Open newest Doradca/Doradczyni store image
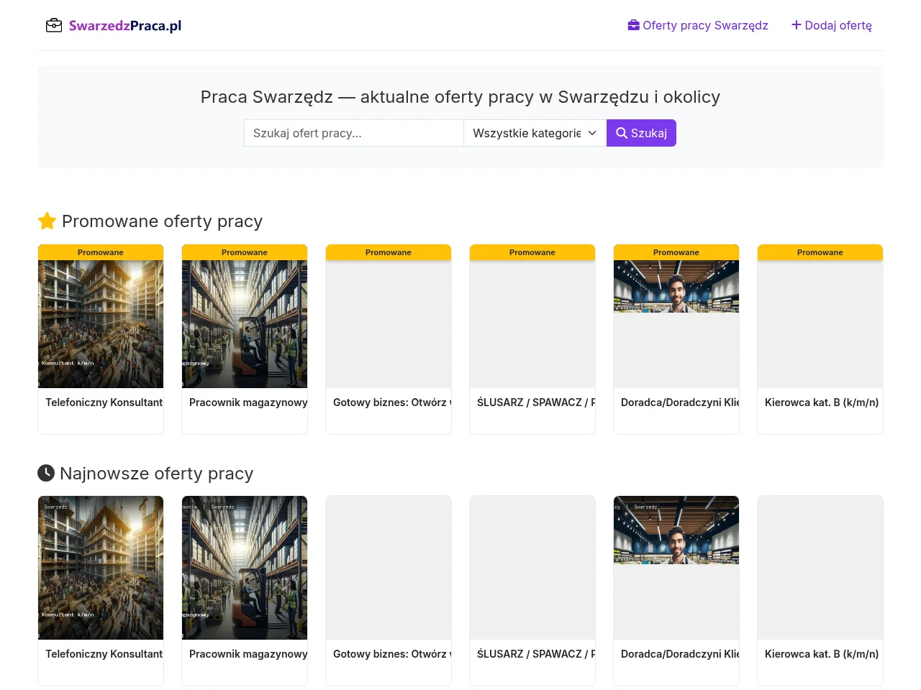 coord(676,530)
